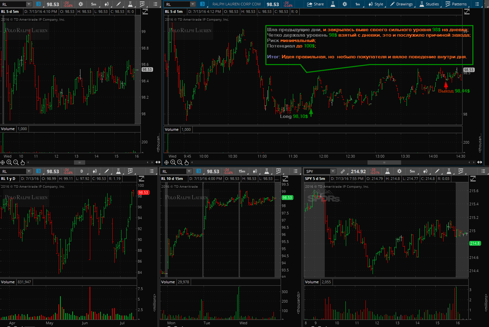Expand SPY symbol dropdown

click(x=333, y=171)
